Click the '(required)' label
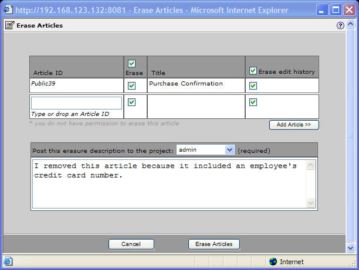 (254, 151)
